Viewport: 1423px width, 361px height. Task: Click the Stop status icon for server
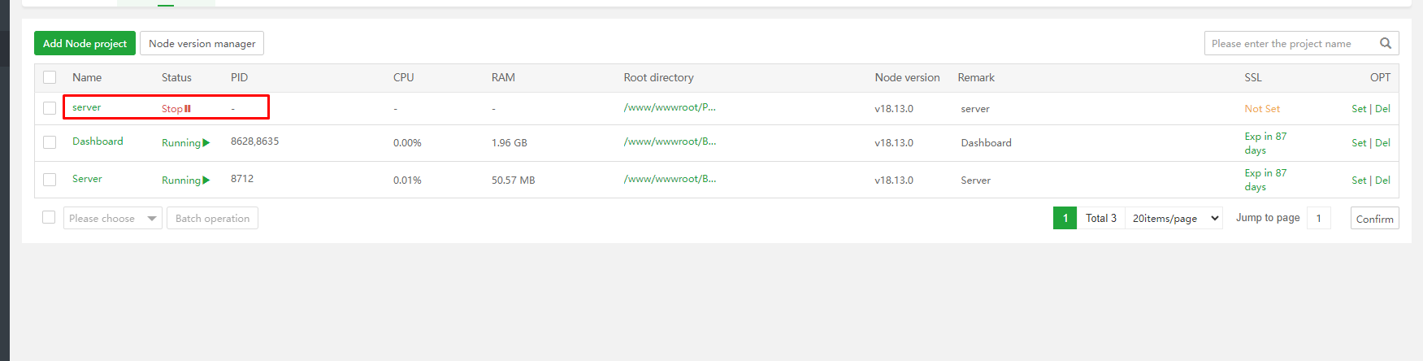[x=188, y=109]
